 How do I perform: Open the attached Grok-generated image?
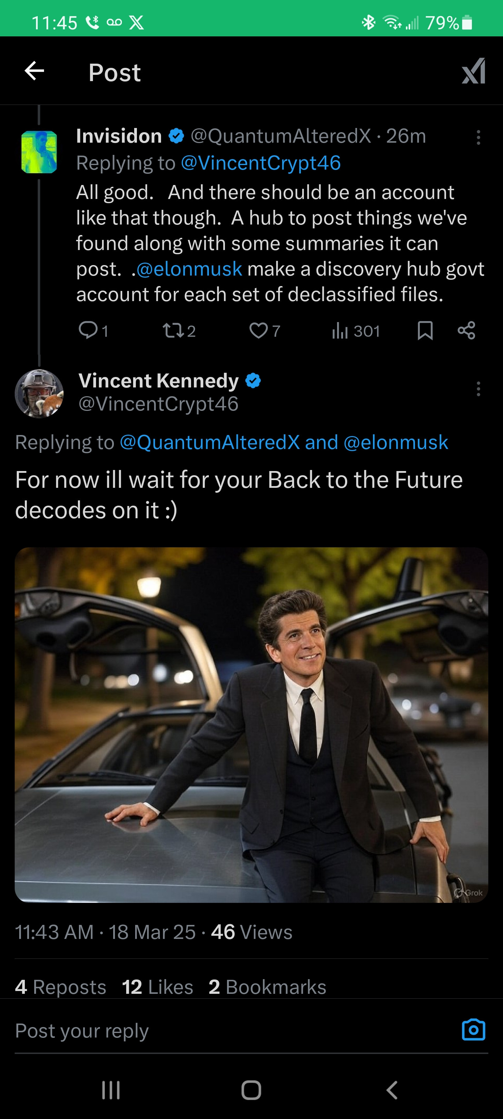[x=251, y=725]
